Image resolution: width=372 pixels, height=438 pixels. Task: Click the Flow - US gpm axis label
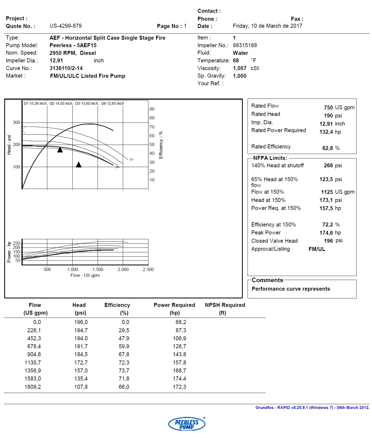(x=85, y=275)
